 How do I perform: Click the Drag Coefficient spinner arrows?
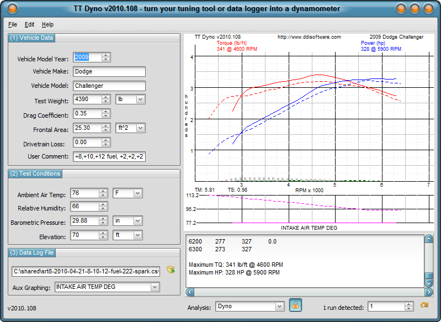point(106,113)
